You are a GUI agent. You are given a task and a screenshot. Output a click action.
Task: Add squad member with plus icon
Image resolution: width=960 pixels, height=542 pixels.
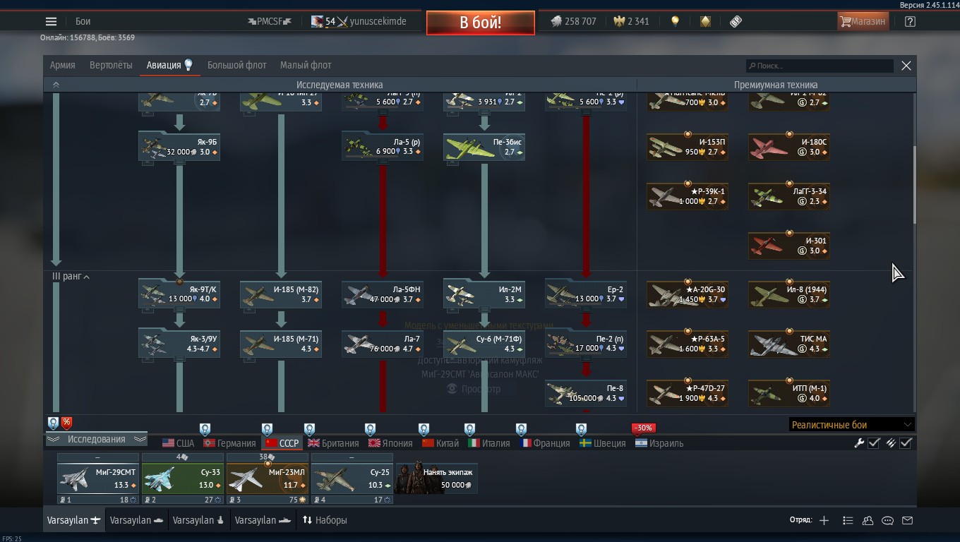click(824, 520)
